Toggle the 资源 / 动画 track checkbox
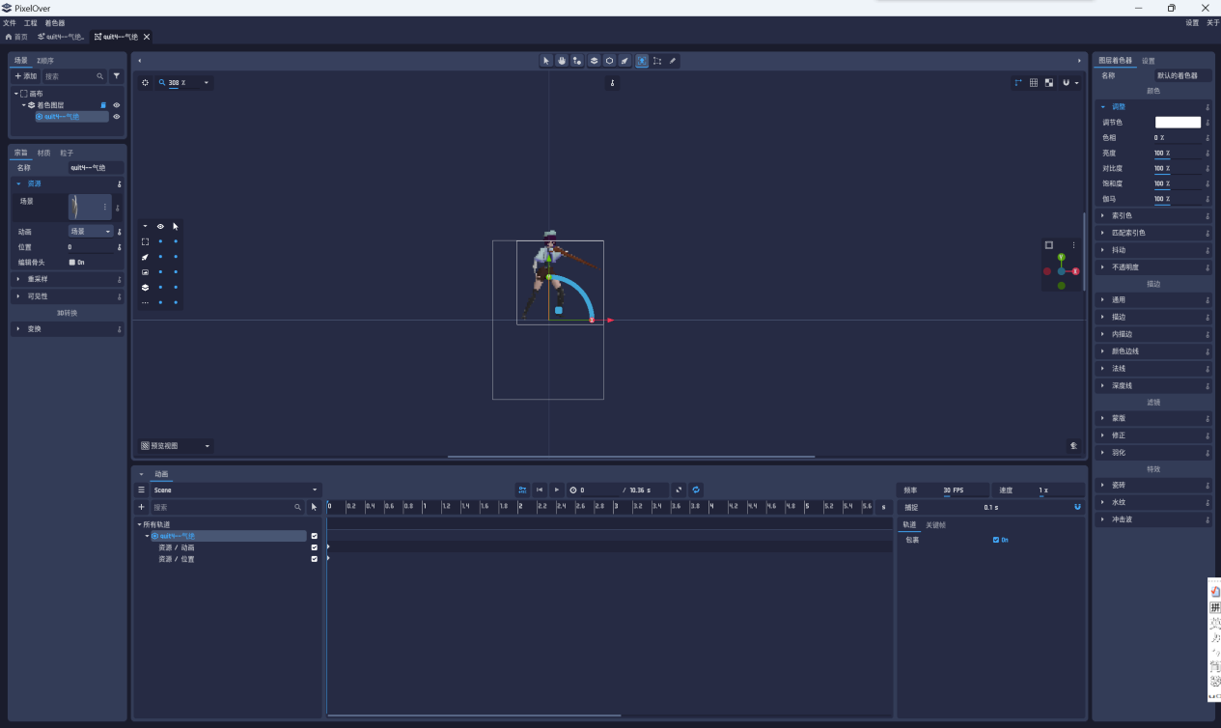Image resolution: width=1221 pixels, height=728 pixels. 315,547
